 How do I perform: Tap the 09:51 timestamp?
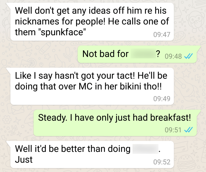(173, 130)
